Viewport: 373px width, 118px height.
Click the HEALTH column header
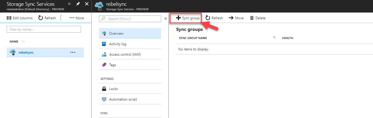(288, 38)
